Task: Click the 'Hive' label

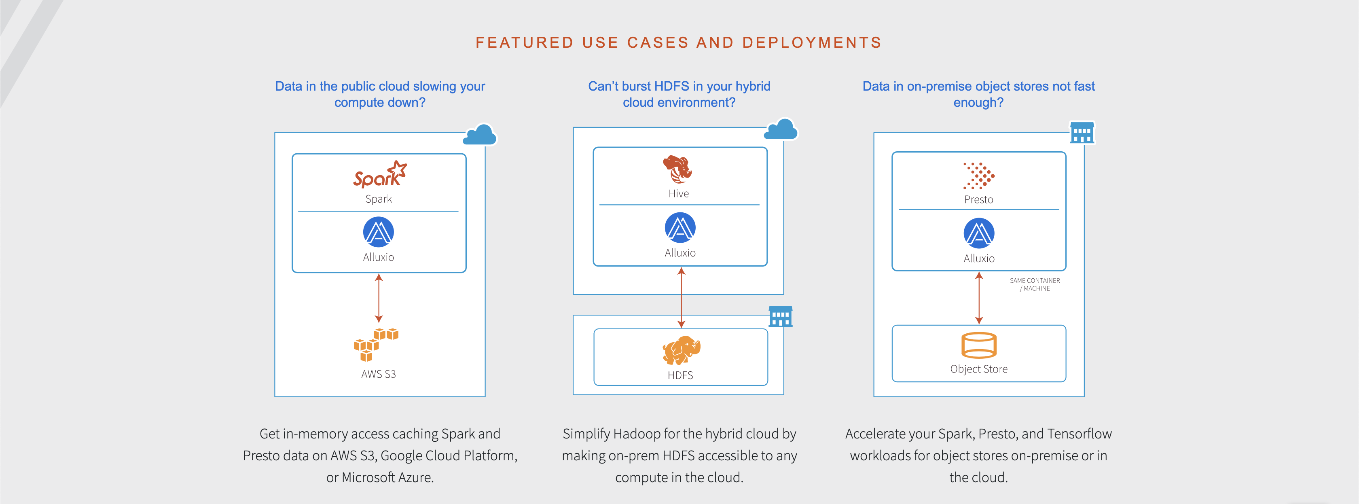Action: click(x=678, y=194)
